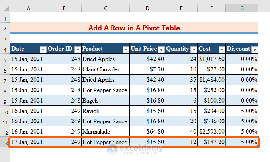Screen dimensions: 270x162
Task: Select the 17 Jan, 2021 date cell
Action: coord(29,142)
